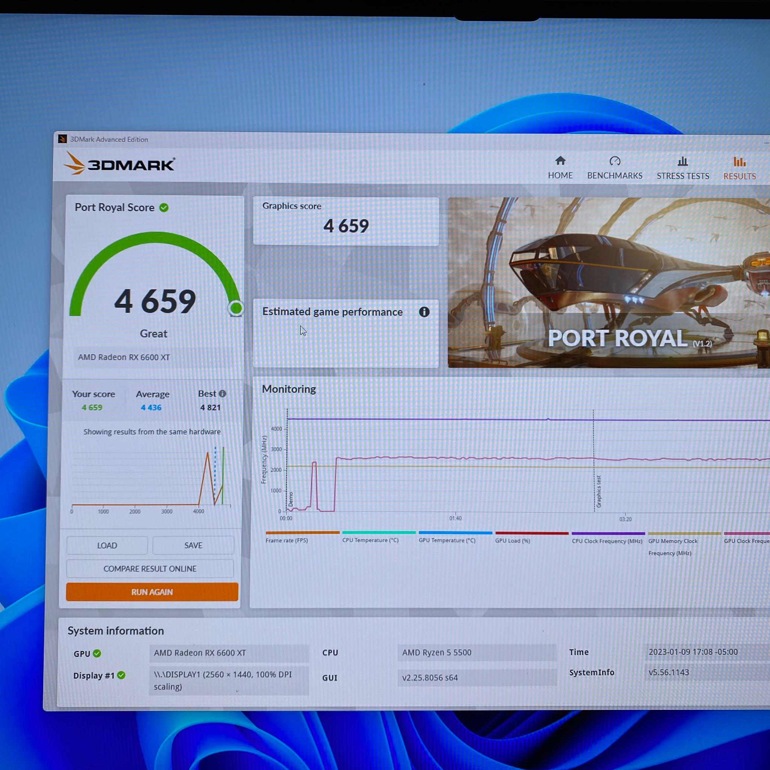Click the LOAD button
Screen dimensions: 770x770
[x=107, y=545]
